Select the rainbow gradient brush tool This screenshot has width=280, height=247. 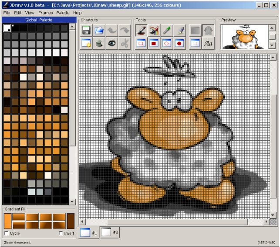(x=154, y=30)
